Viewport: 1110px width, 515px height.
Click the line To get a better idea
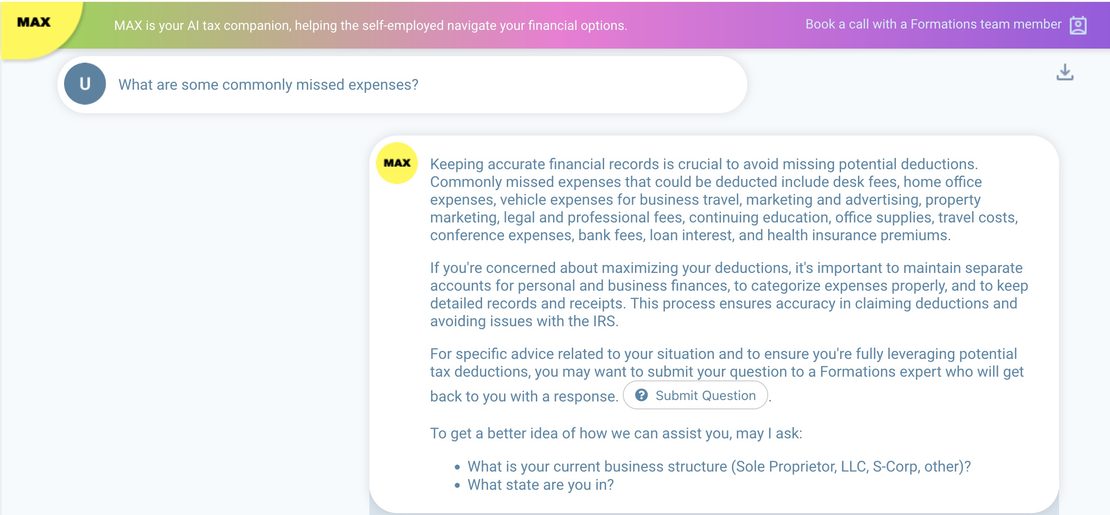616,433
